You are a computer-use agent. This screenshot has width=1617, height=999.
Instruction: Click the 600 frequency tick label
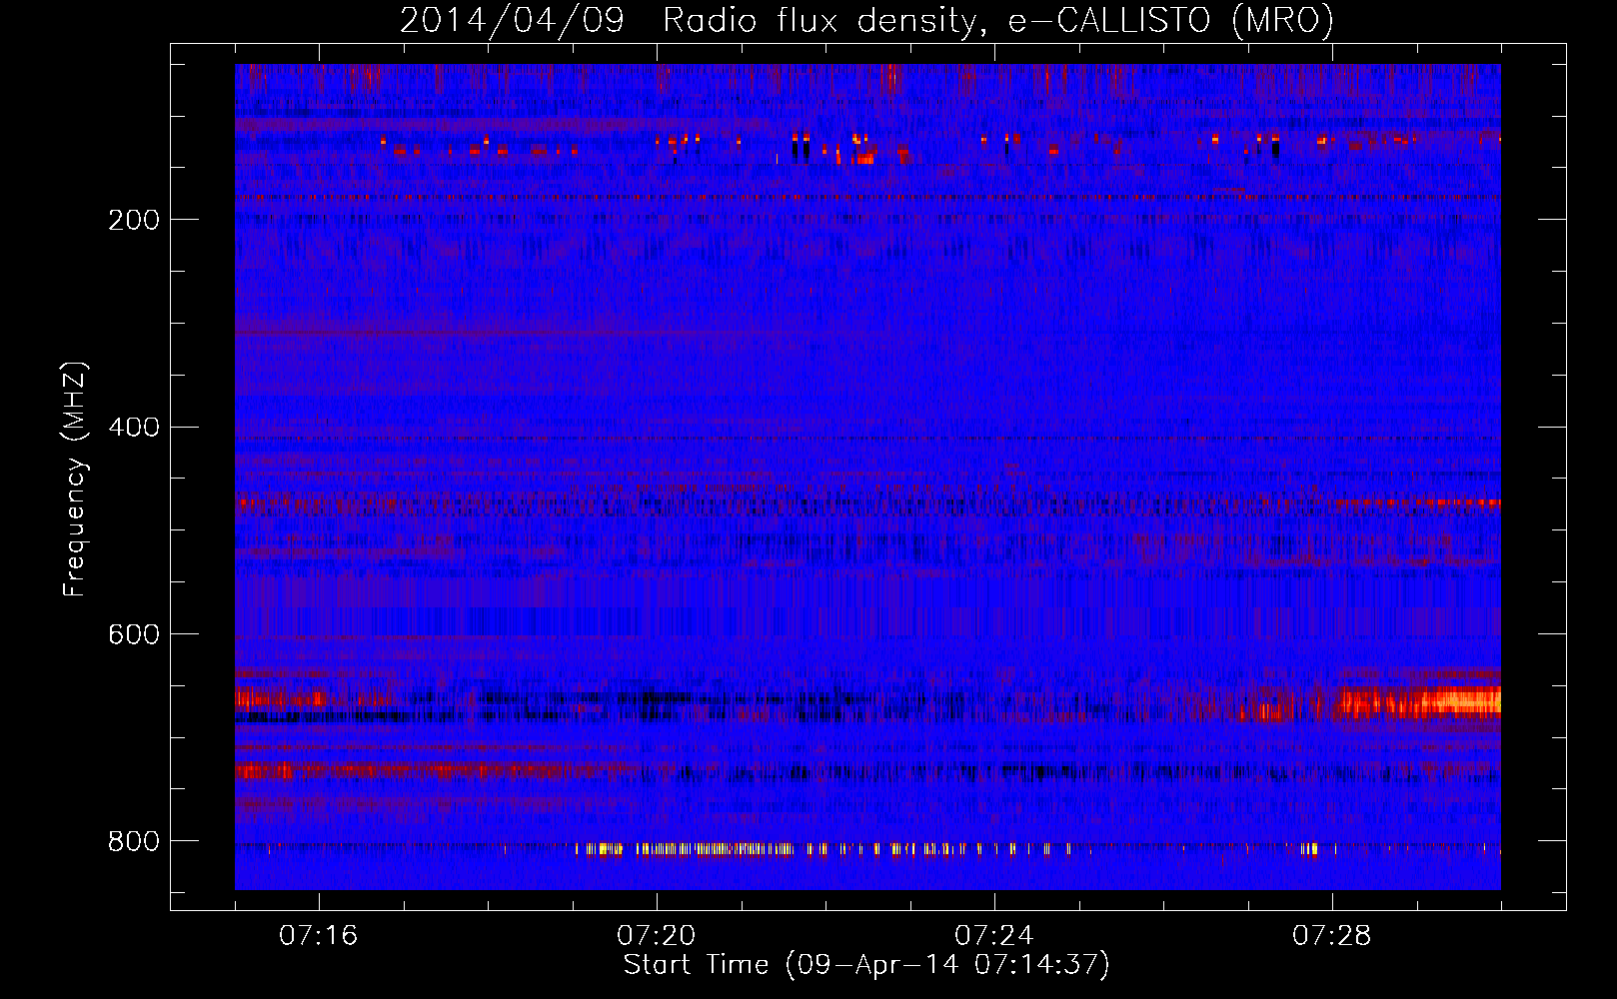coord(134,634)
